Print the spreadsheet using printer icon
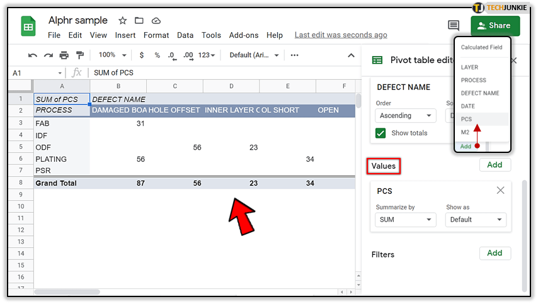The height and width of the screenshot is (304, 538). [64, 55]
